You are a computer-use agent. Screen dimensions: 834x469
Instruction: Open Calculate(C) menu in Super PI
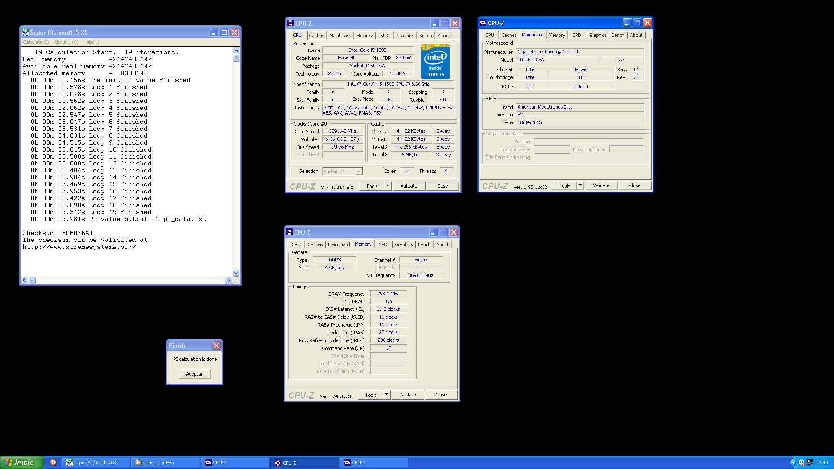tap(36, 42)
